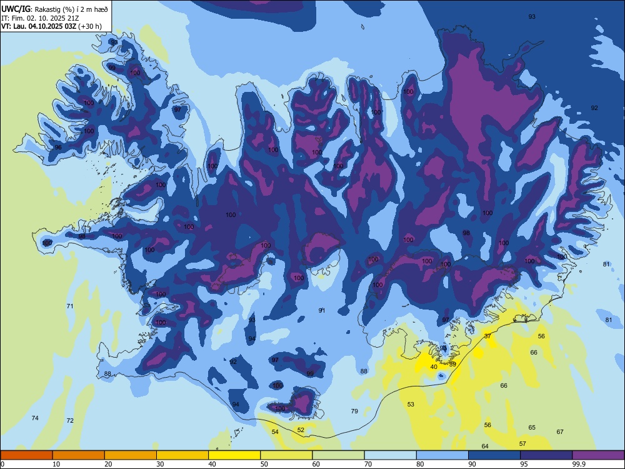Click the legend label 0
Image resolution: width=625 pixels, height=469 pixels.
pos(2,464)
